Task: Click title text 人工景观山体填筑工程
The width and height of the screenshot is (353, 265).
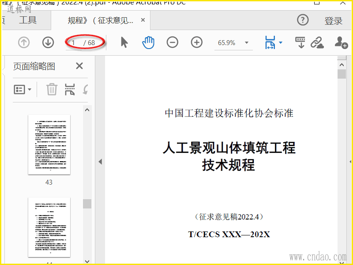Action: pyautogui.click(x=229, y=148)
